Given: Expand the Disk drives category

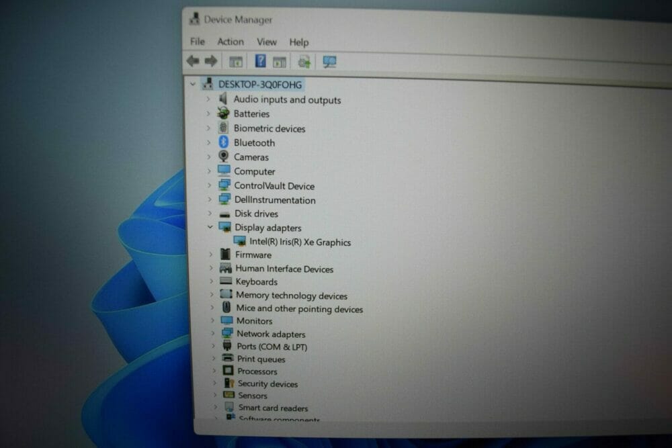Looking at the screenshot, I should 210,213.
